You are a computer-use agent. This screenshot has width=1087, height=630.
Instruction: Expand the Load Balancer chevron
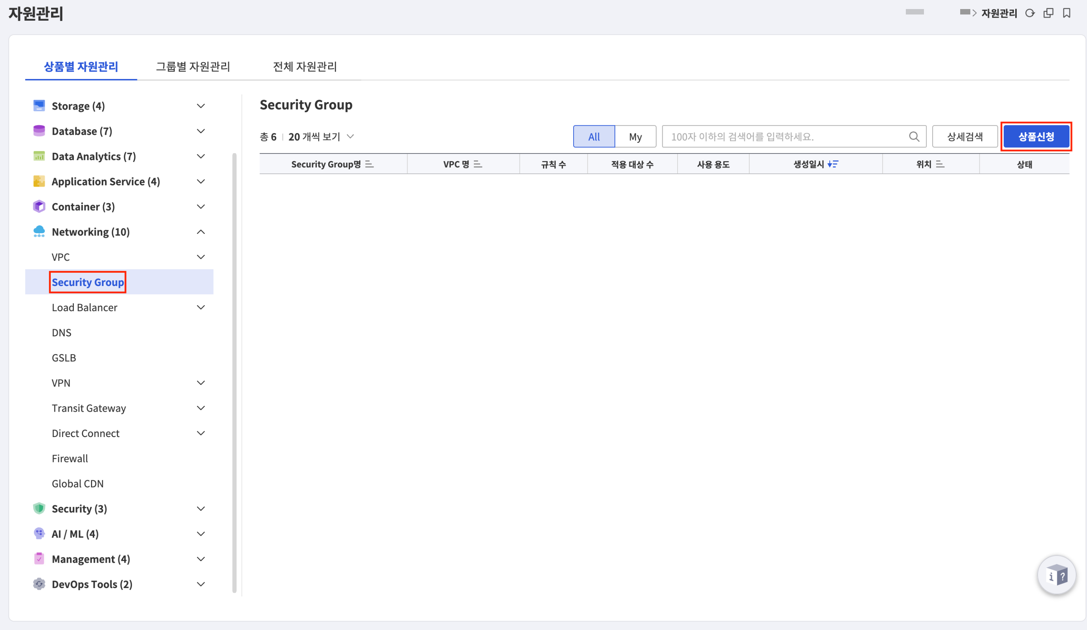(201, 307)
